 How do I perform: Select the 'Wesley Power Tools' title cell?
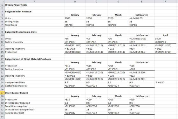(34, 5)
